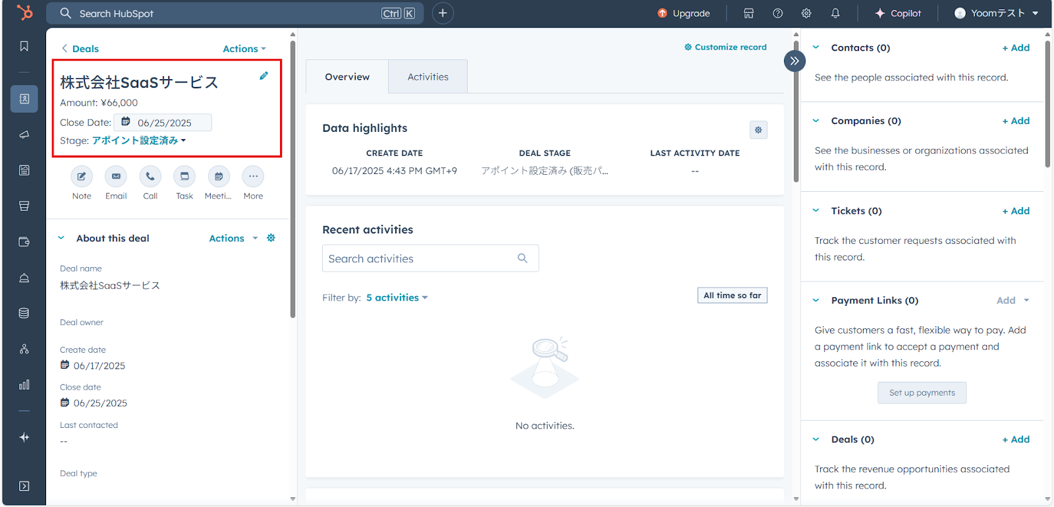Open the More actions ellipsis button
The height and width of the screenshot is (507, 1054).
coord(253,177)
